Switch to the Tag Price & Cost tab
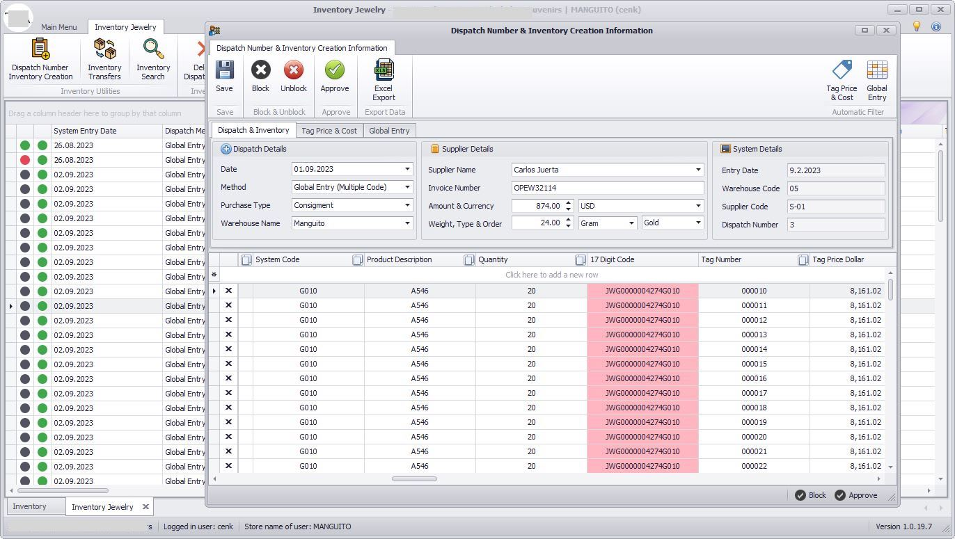Screen dimensions: 955x539 (329, 131)
